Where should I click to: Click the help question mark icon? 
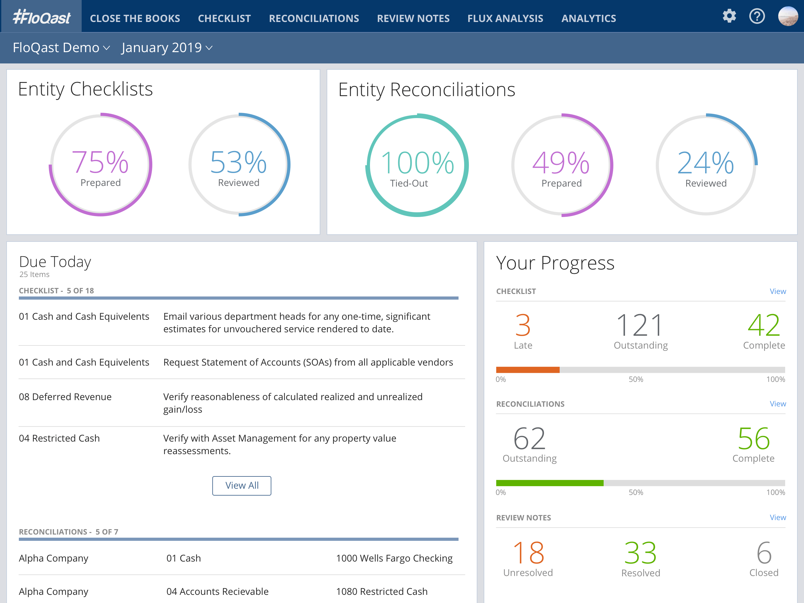click(757, 16)
